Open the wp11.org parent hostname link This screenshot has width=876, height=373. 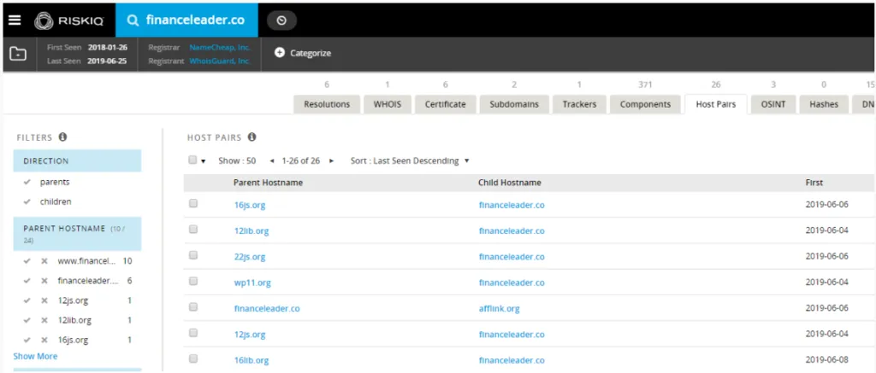[252, 283]
